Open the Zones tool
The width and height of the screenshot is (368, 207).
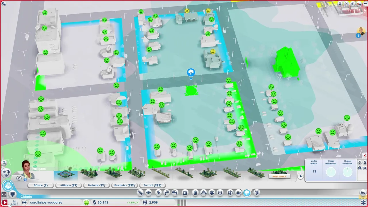coord(148,193)
